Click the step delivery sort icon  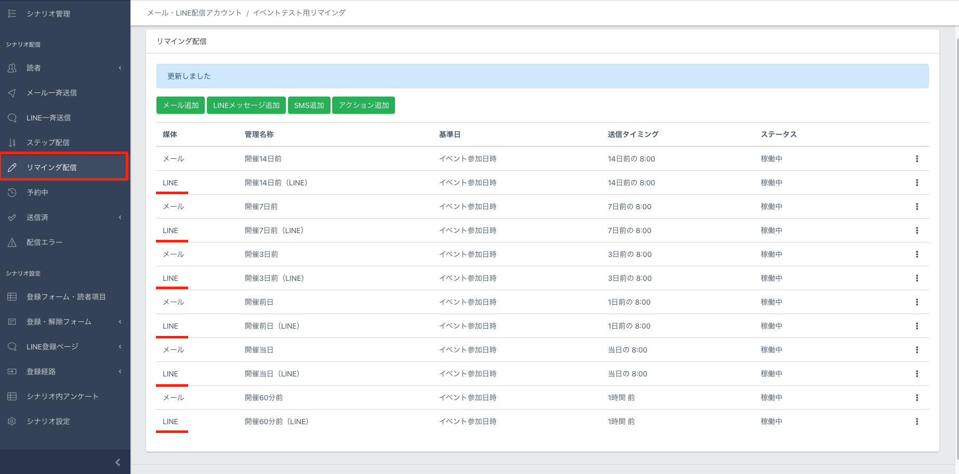12,143
